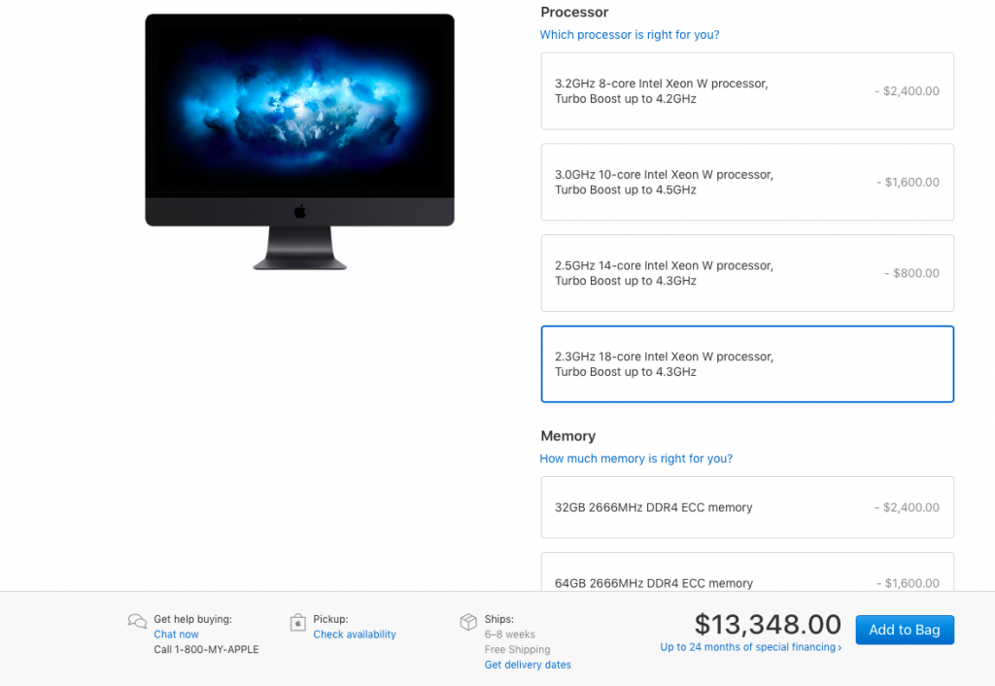Viewport: 995px width, 686px height.
Task: Choose 64GB 2666MHz DDR4 ECC memory
Action: click(747, 572)
